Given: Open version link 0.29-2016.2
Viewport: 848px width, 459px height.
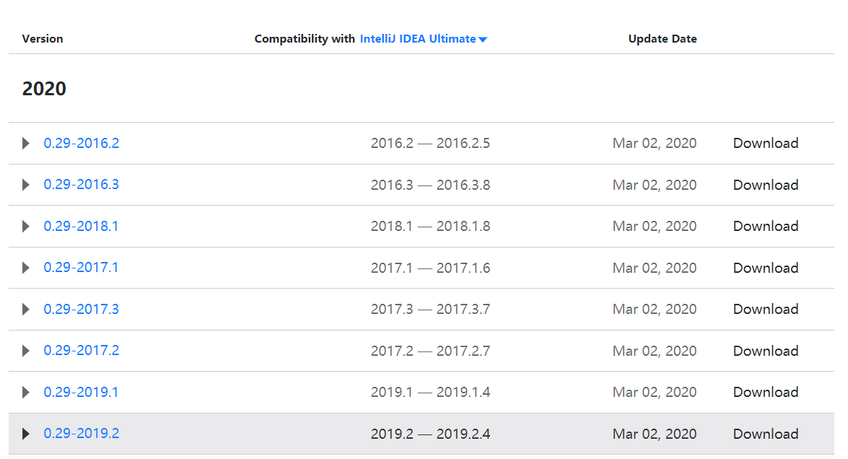Looking at the screenshot, I should pyautogui.click(x=82, y=143).
